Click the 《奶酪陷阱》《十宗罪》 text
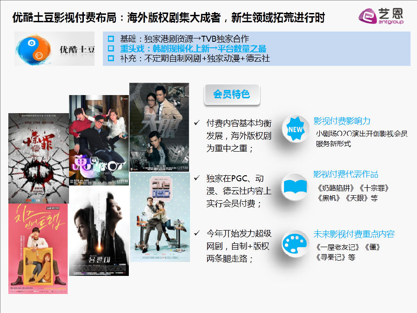 coord(354,188)
